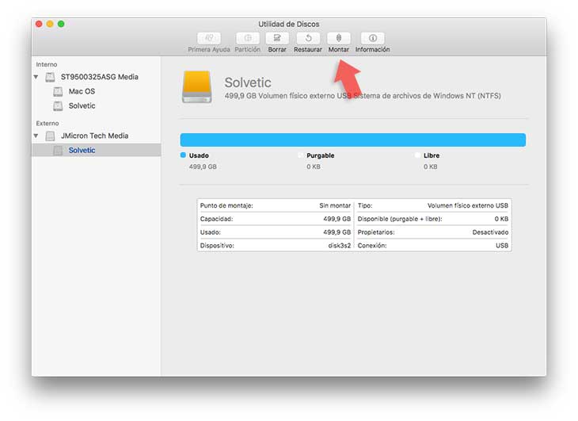Image resolution: width=578 pixels, height=421 pixels.
Task: Click the USB connection value
Action: (x=502, y=245)
